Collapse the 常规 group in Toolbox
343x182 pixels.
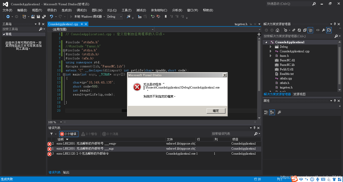tap(4, 34)
